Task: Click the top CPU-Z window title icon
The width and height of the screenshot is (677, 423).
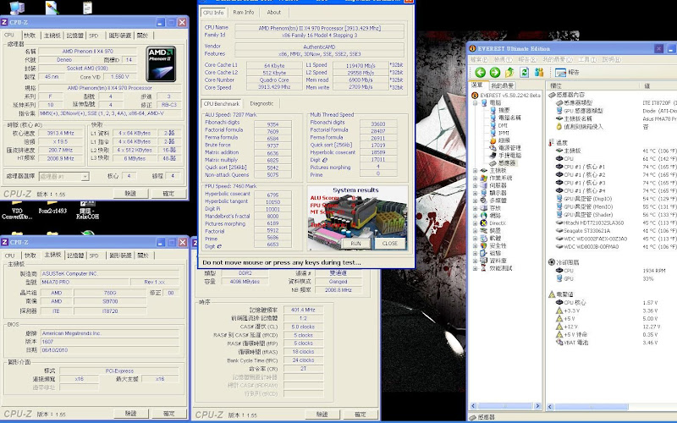Action: (4, 22)
